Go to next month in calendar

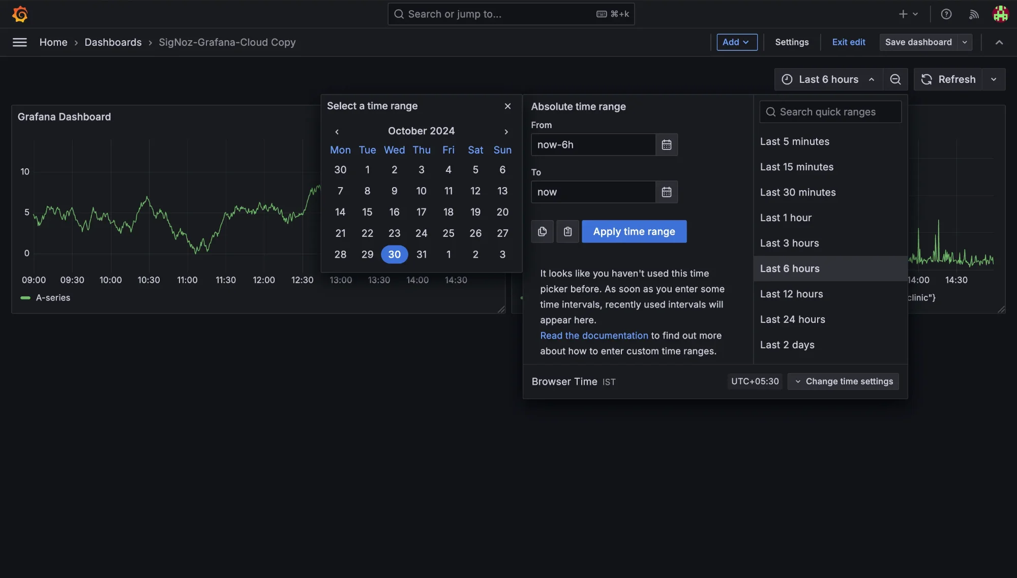click(x=506, y=131)
